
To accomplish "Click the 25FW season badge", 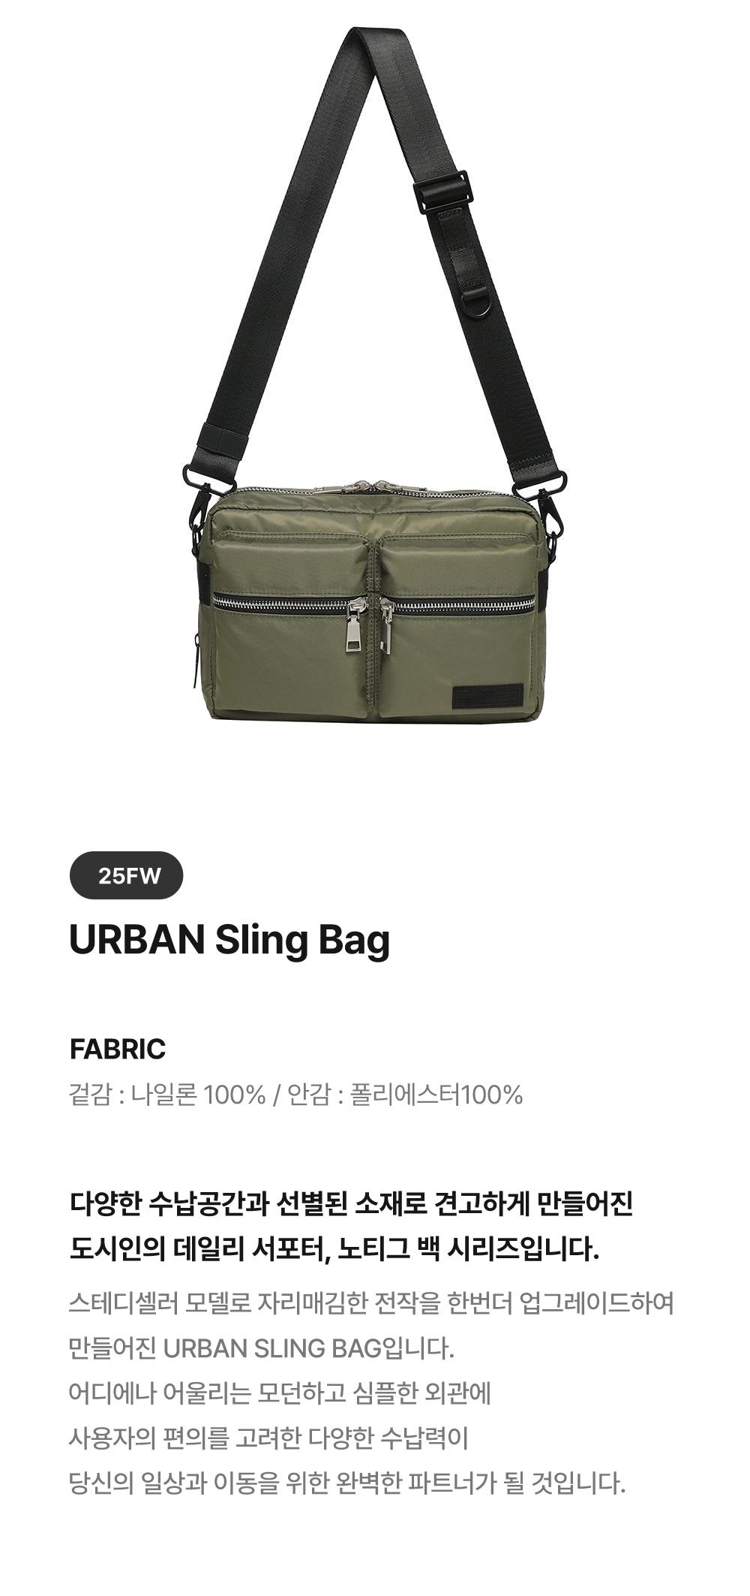I will 126,875.
